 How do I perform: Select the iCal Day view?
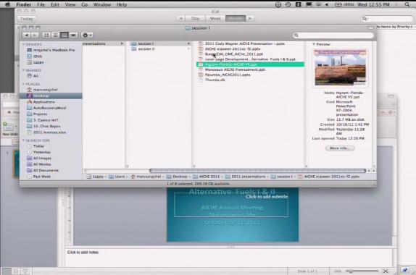click(195, 18)
